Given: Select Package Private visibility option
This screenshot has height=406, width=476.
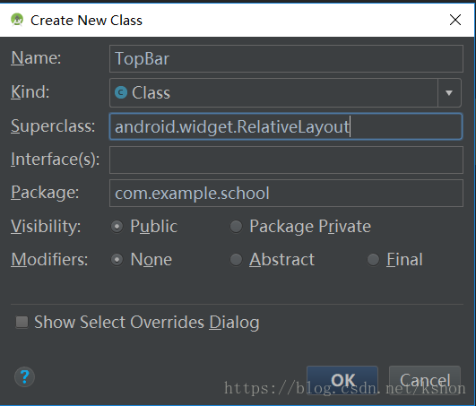Looking at the screenshot, I should point(236,227).
